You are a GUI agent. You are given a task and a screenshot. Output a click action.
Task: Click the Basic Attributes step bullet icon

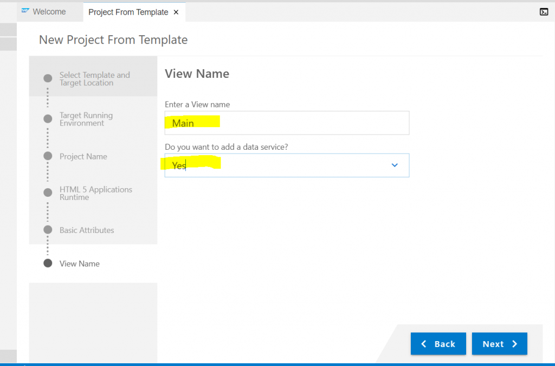pyautogui.click(x=48, y=230)
